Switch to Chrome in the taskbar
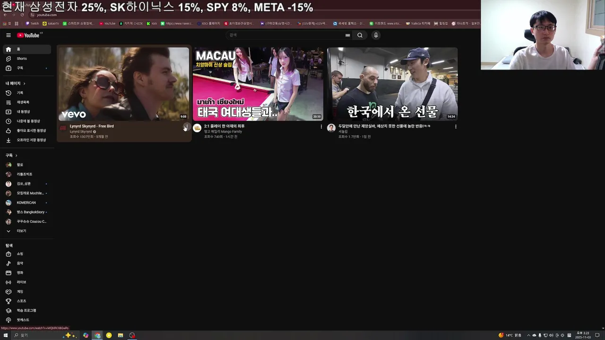The image size is (605, 340). coord(97,335)
